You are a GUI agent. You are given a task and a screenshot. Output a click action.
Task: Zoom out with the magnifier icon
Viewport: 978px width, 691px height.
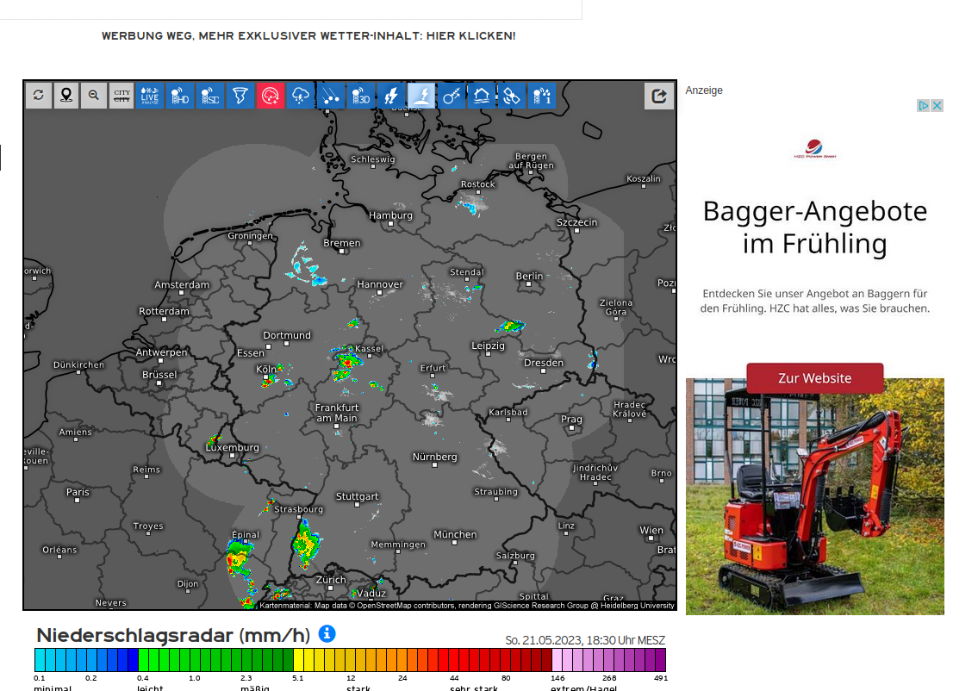tap(93, 96)
